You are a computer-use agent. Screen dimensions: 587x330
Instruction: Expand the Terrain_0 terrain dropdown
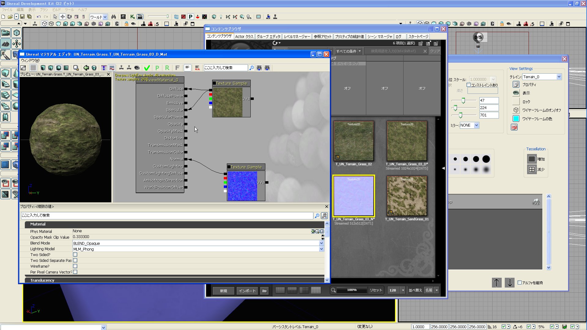pos(559,77)
